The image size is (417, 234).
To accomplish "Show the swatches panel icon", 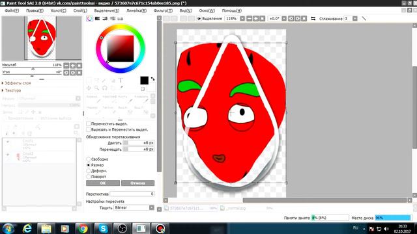I will point(120,19).
